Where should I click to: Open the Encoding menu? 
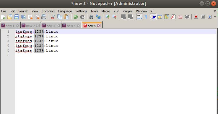point(48,11)
